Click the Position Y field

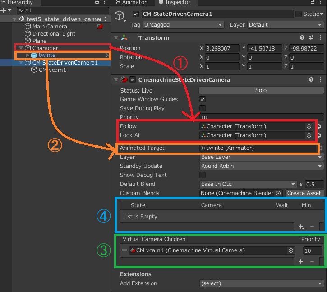point(264,48)
